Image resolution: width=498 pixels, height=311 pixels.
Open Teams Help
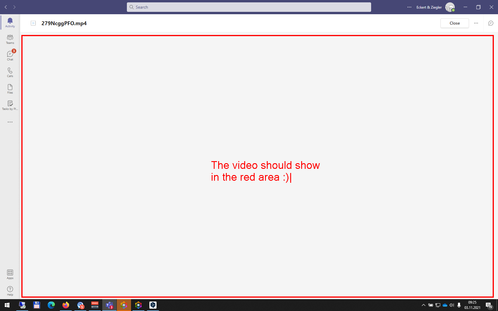coord(10,291)
